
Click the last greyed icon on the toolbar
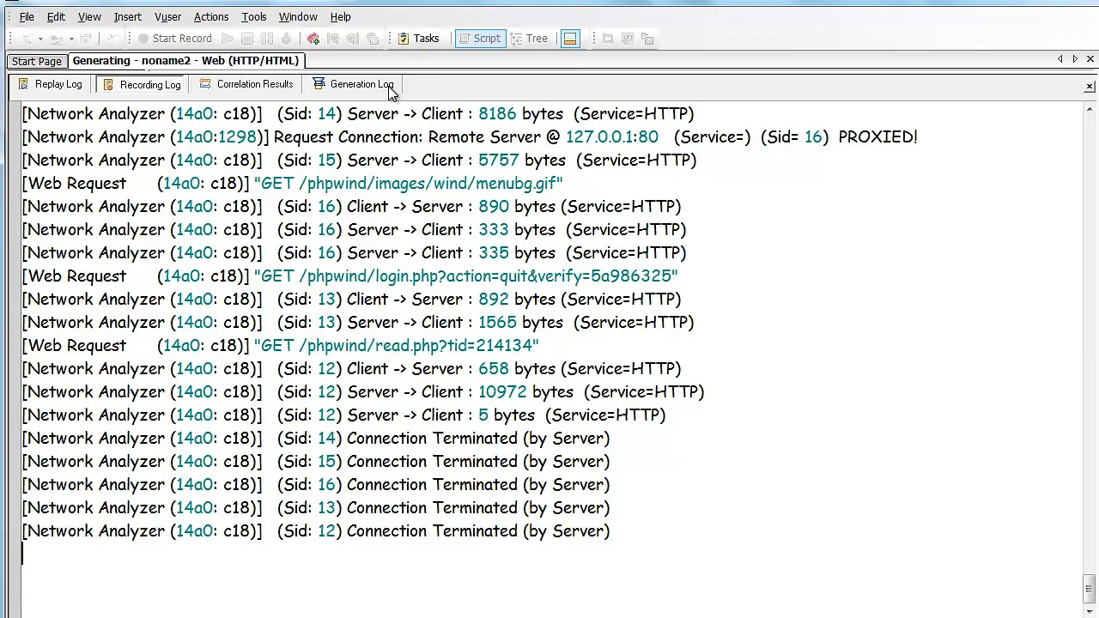(x=648, y=39)
